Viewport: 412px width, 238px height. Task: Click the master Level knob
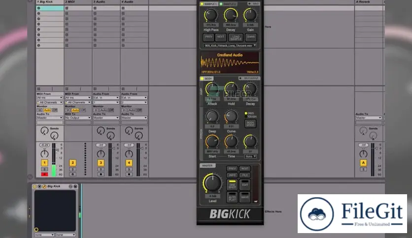pyautogui.click(x=212, y=183)
